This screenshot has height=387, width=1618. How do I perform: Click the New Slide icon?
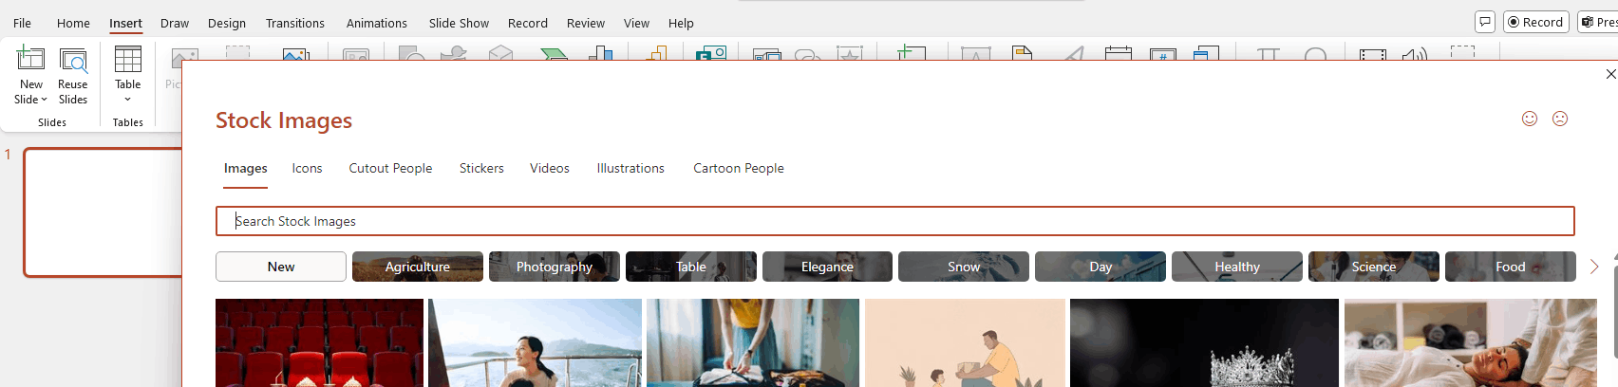point(30,59)
